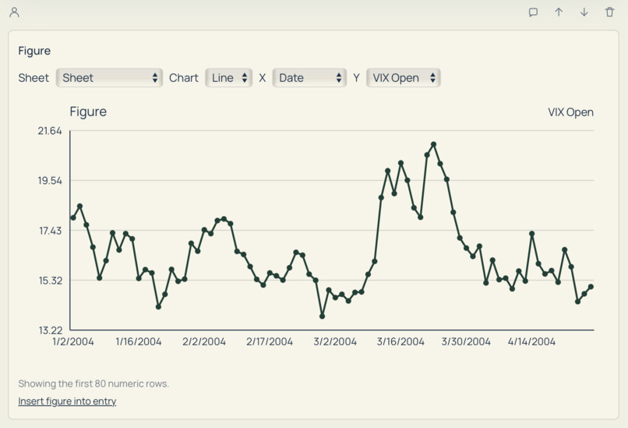
Task: Click the 3/30/2004 date label
Action: point(466,341)
